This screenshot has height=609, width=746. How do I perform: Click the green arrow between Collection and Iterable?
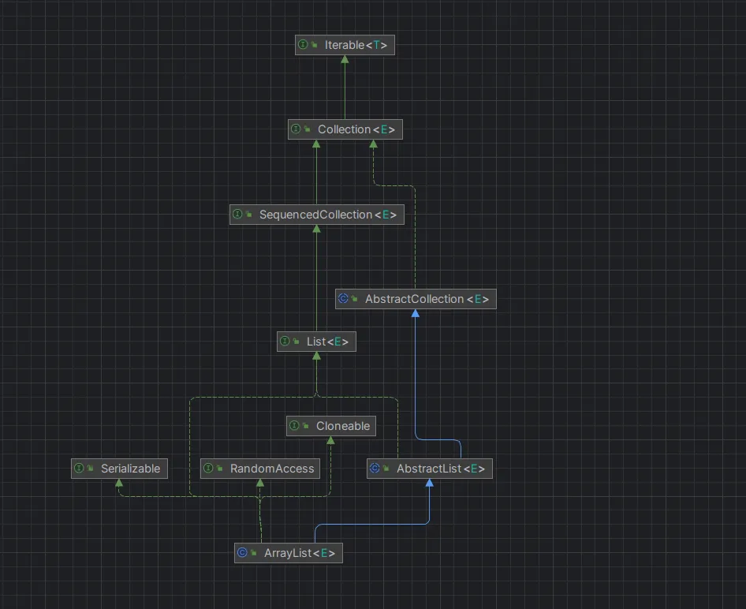tap(345, 87)
